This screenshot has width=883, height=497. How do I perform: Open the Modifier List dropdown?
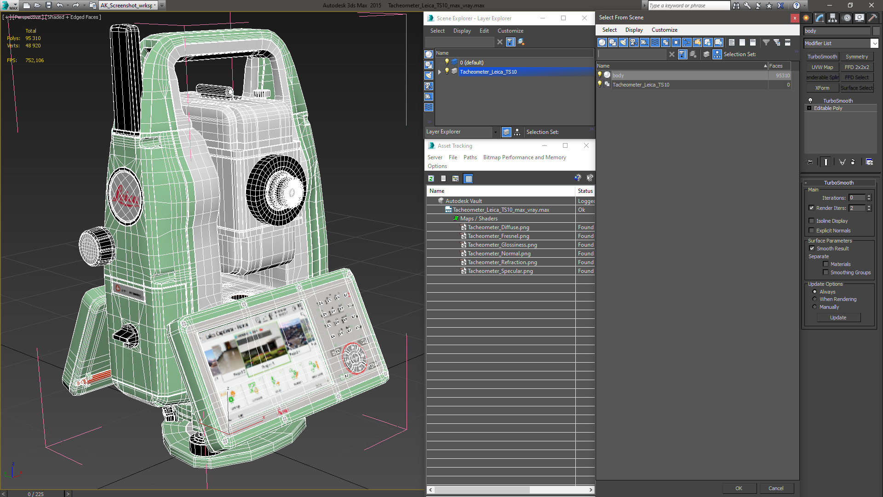874,43
